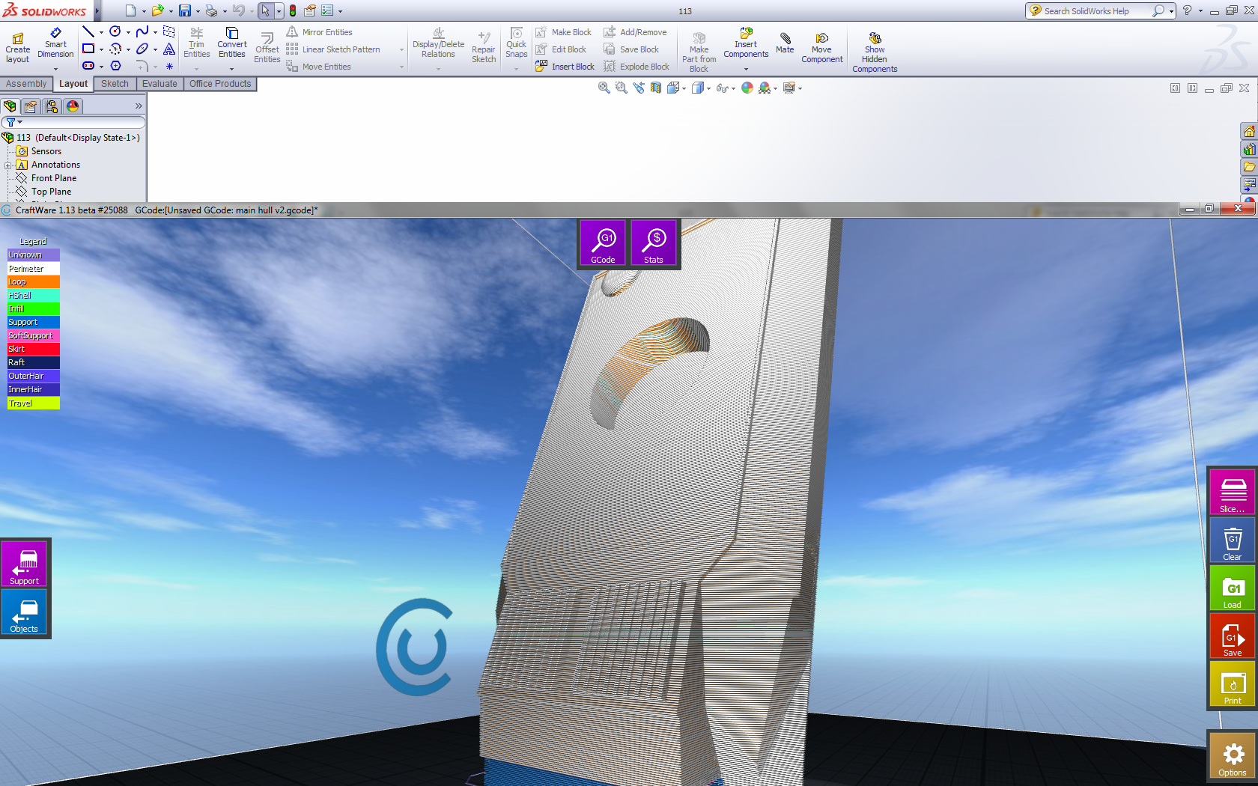Switch to the Assembly tab
Image resolution: width=1258 pixels, height=786 pixels.
tap(26, 84)
